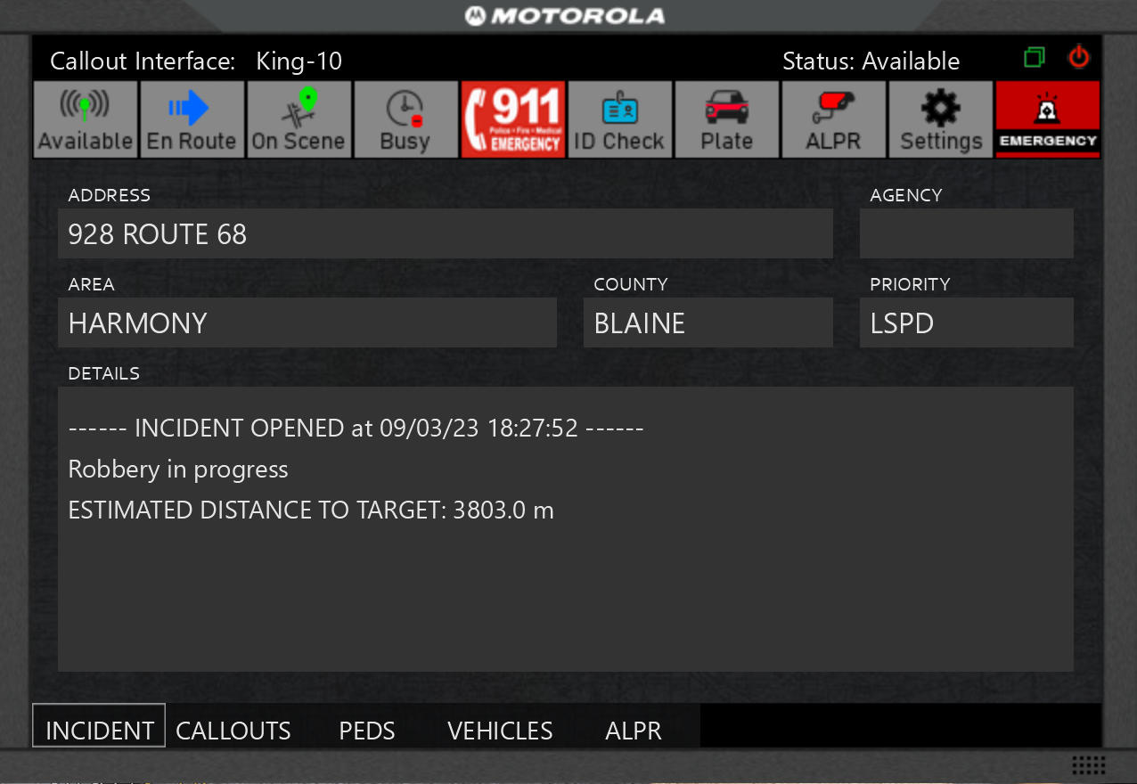The image size is (1137, 784).
Task: Trigger the red EMERGENCY siren button
Action: [1047, 119]
